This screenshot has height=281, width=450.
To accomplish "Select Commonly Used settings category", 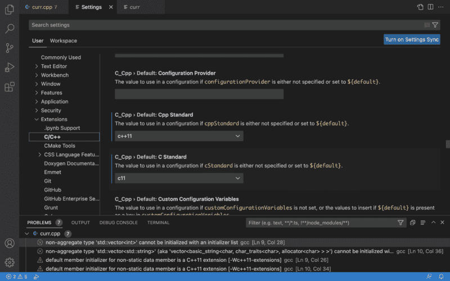I will coord(61,57).
